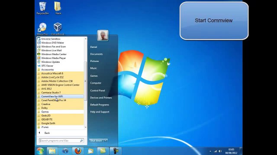Open Windows Explorer from taskbar
This screenshot has height=155, width=277.
pyautogui.click(x=52, y=151)
